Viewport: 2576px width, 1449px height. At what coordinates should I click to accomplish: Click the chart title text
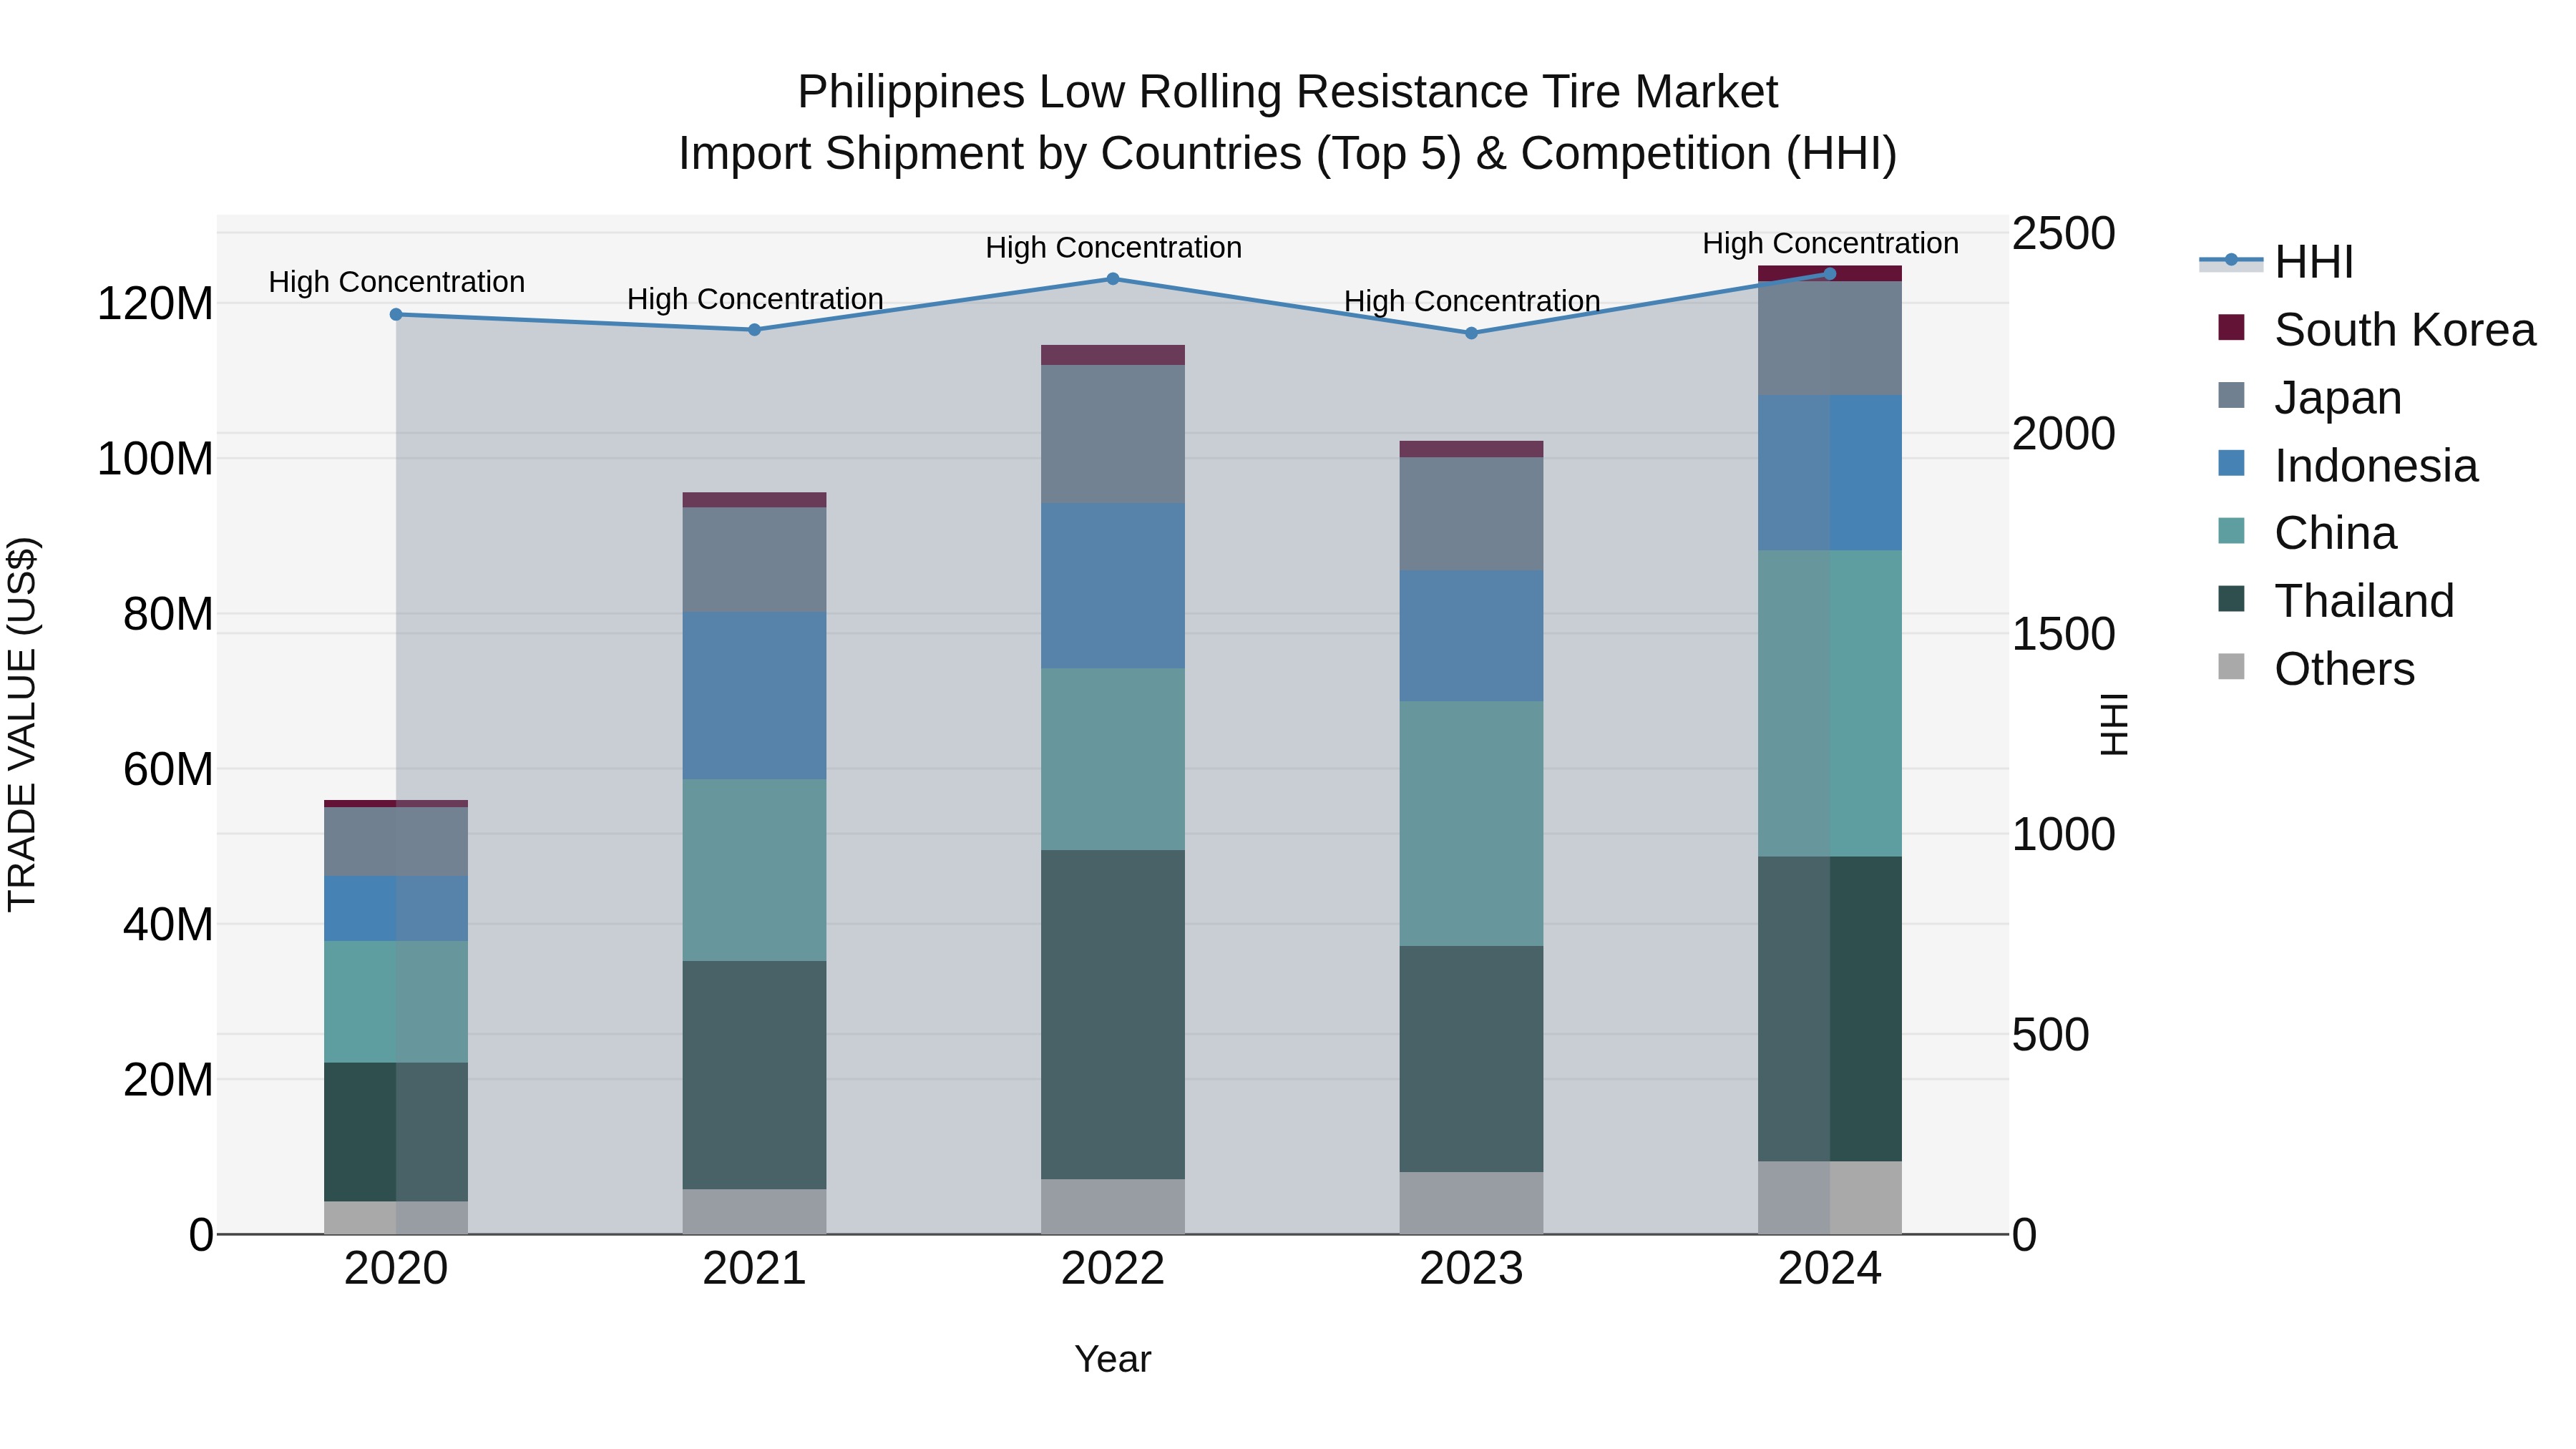point(1287,123)
